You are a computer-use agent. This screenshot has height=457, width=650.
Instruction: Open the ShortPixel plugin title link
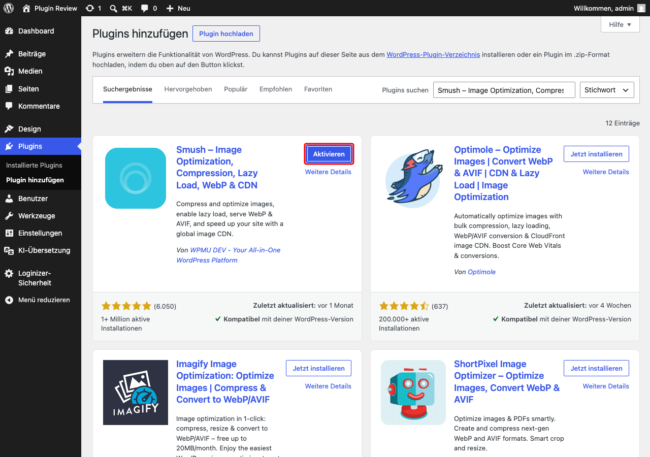(x=507, y=382)
